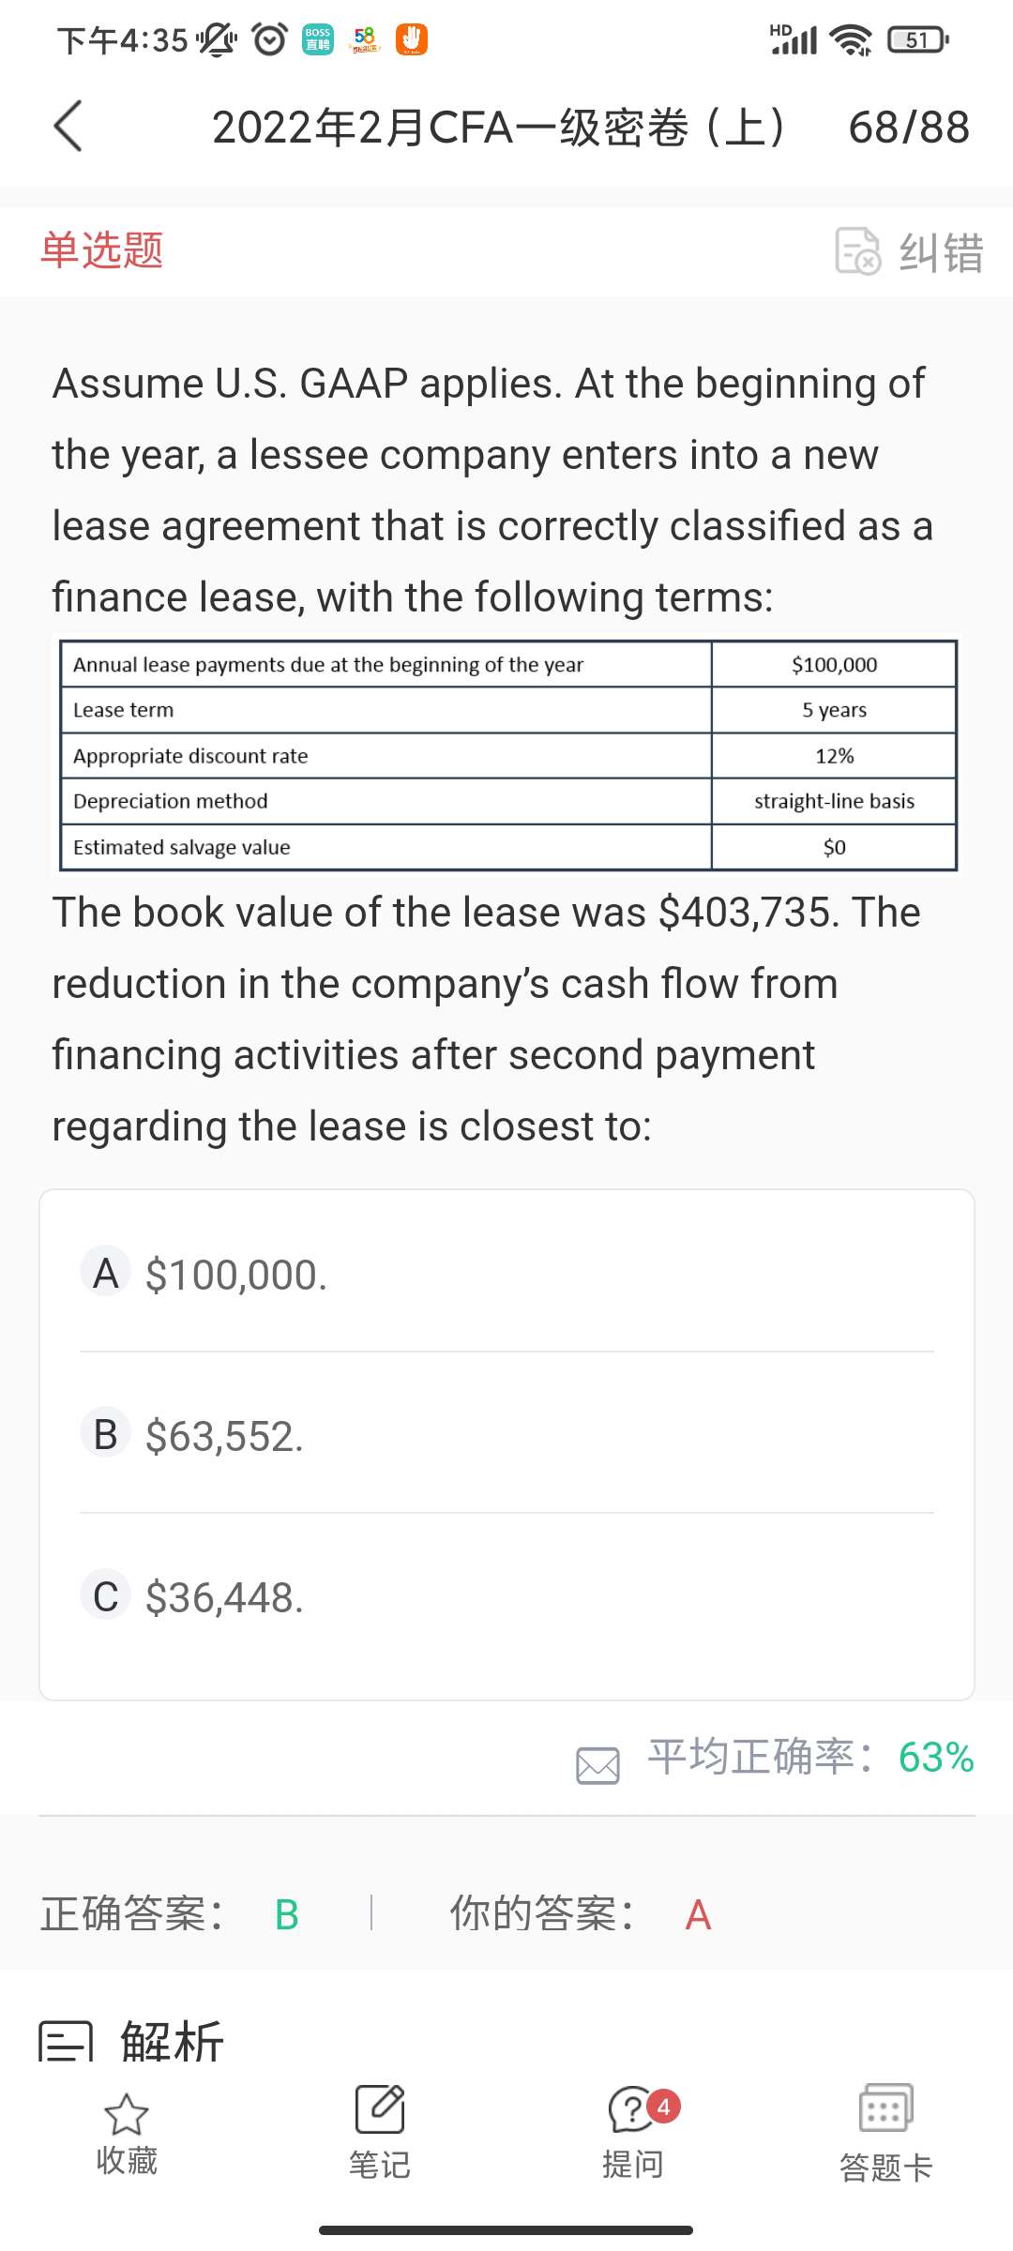Image resolution: width=1013 pixels, height=2251 pixels.
Task: Open the ask-question bubble icon
Action: click(632, 2110)
